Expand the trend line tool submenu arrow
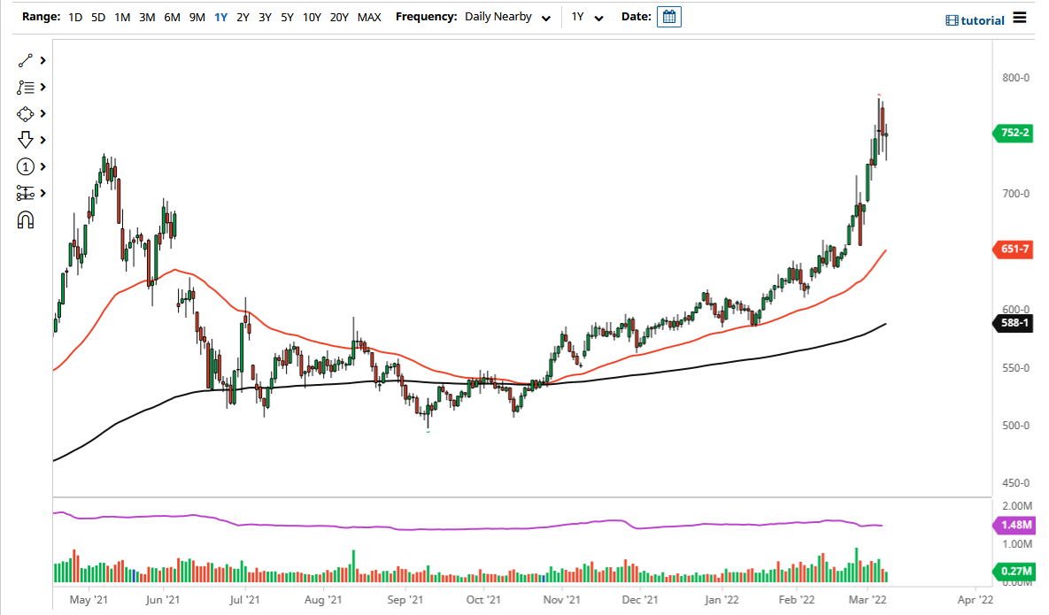This screenshot has height=615, width=1049. point(42,61)
